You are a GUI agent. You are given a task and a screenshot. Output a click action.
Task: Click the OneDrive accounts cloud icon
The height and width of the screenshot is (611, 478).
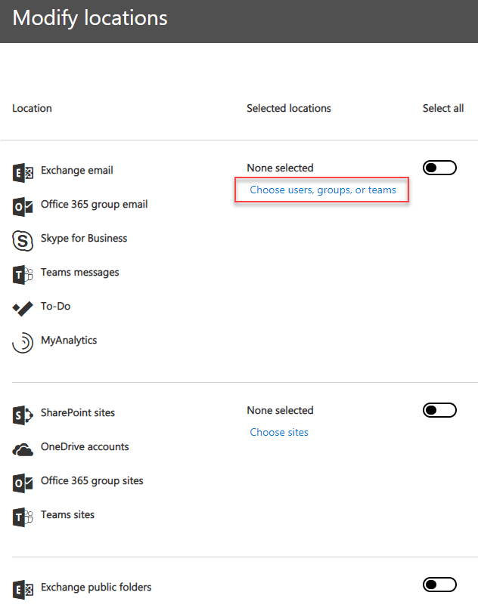click(23, 449)
